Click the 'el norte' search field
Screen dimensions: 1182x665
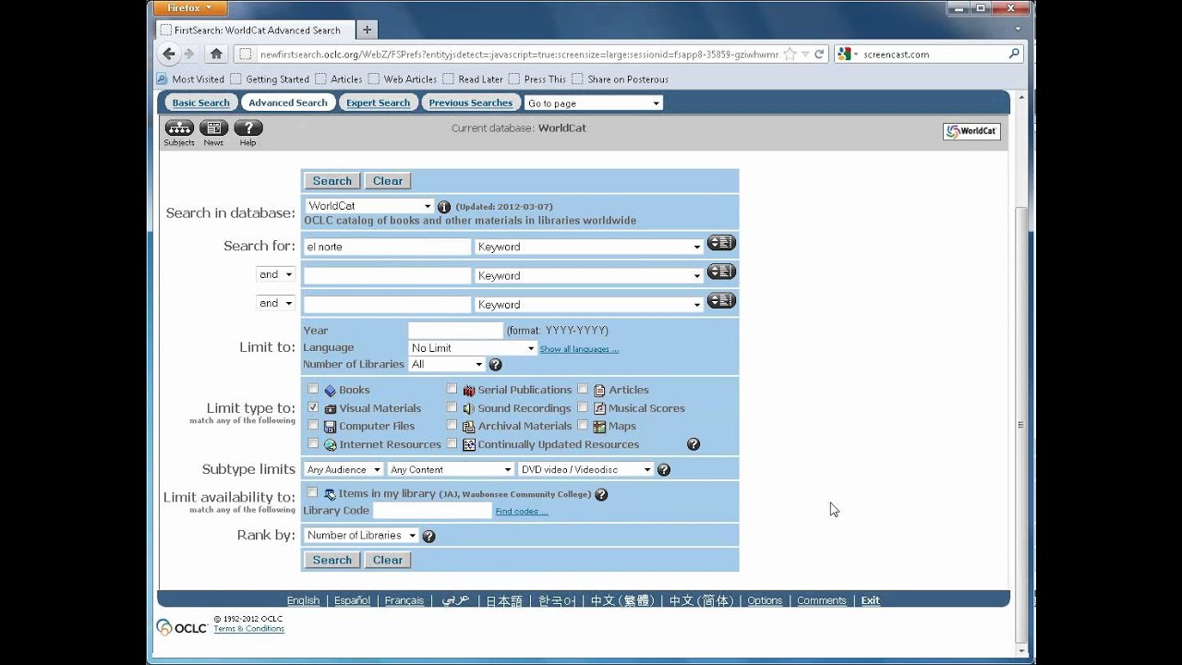point(387,247)
